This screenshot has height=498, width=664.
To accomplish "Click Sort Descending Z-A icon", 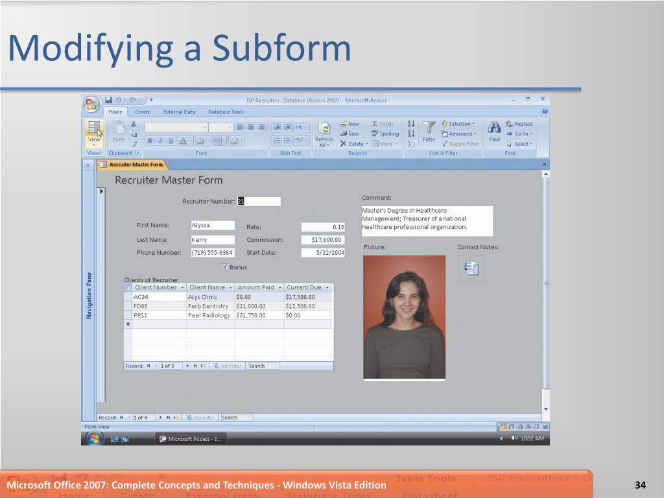I will pos(410,134).
